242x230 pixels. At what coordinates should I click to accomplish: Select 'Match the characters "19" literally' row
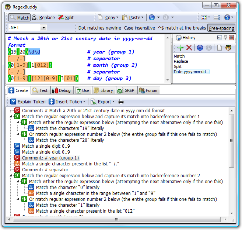pos(70,128)
